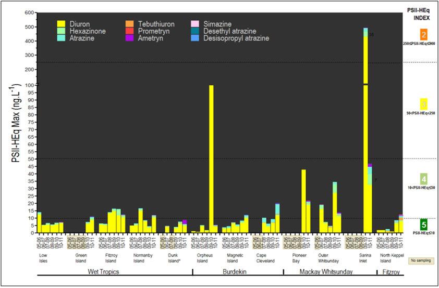Click the Sarina Inlet bar above 250
Screen dimensions: 439x288
tap(365, 56)
